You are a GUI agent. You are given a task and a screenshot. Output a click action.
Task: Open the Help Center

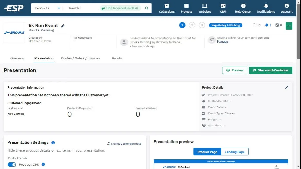[243, 8]
